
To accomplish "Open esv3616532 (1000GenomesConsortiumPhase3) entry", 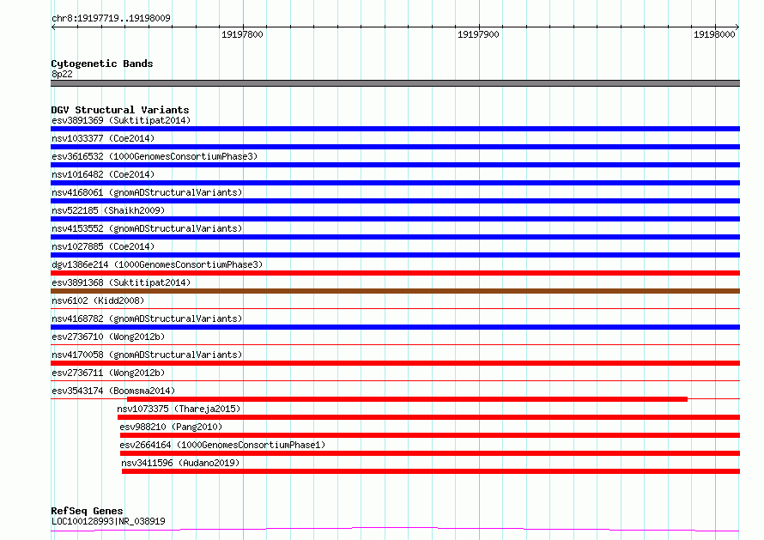I will (155, 156).
